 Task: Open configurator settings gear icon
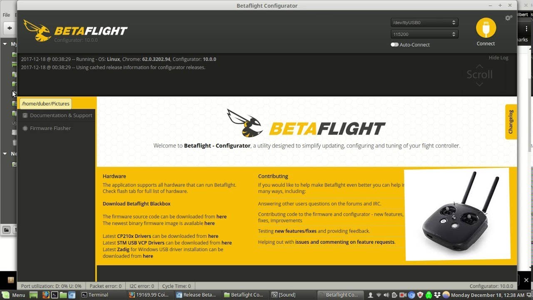click(508, 18)
